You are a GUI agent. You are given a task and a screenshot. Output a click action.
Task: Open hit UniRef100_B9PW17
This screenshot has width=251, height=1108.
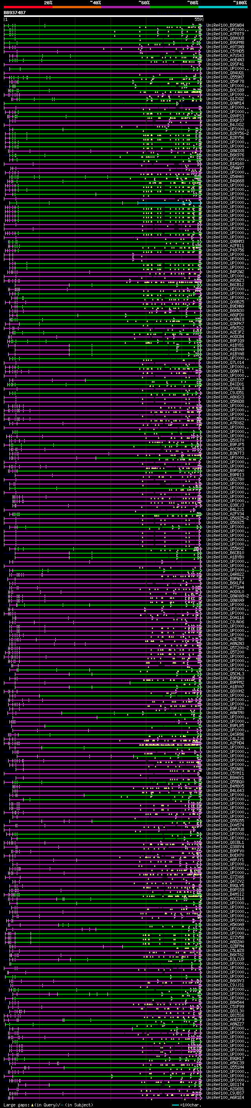[x=225, y=579]
